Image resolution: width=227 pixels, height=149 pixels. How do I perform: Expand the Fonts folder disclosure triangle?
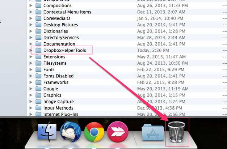pos(31,70)
